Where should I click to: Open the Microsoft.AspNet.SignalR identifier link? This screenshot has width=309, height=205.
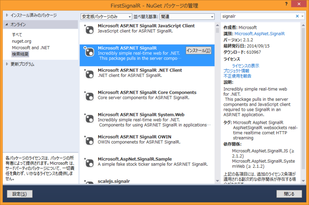coord(259,34)
